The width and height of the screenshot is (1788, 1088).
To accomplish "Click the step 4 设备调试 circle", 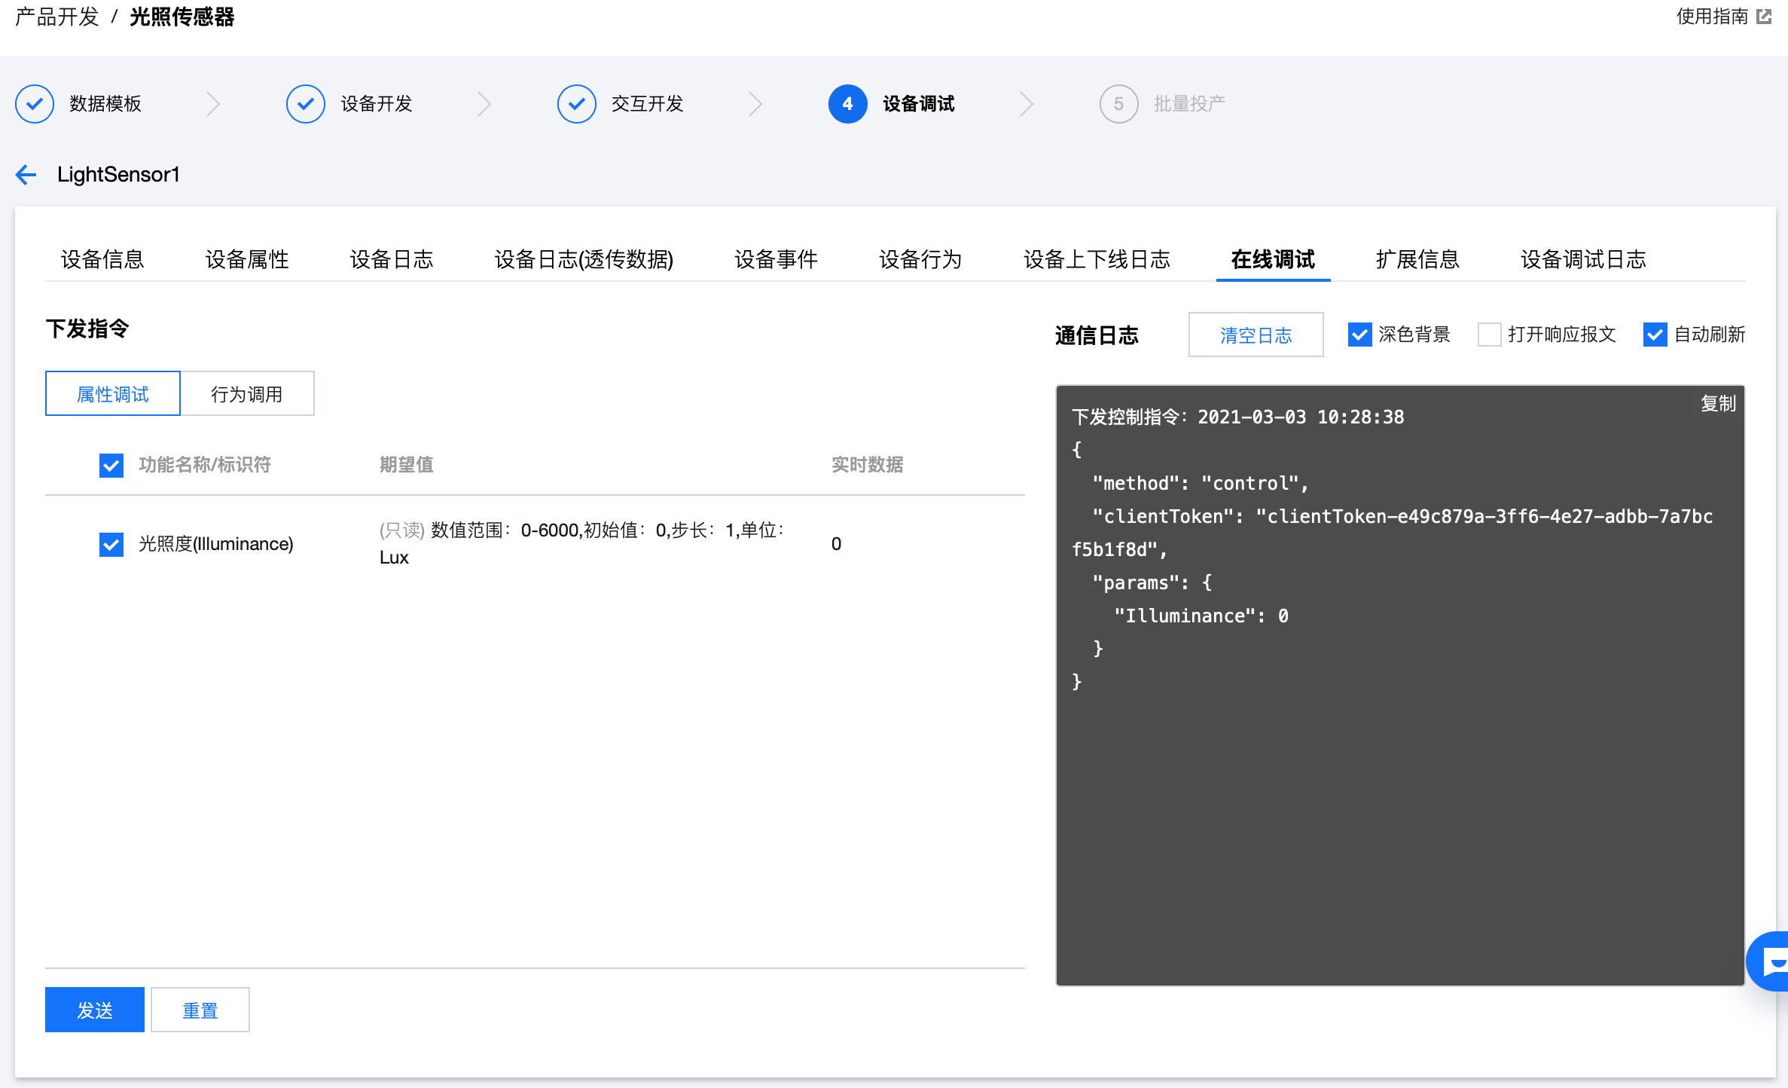I will click(x=847, y=104).
